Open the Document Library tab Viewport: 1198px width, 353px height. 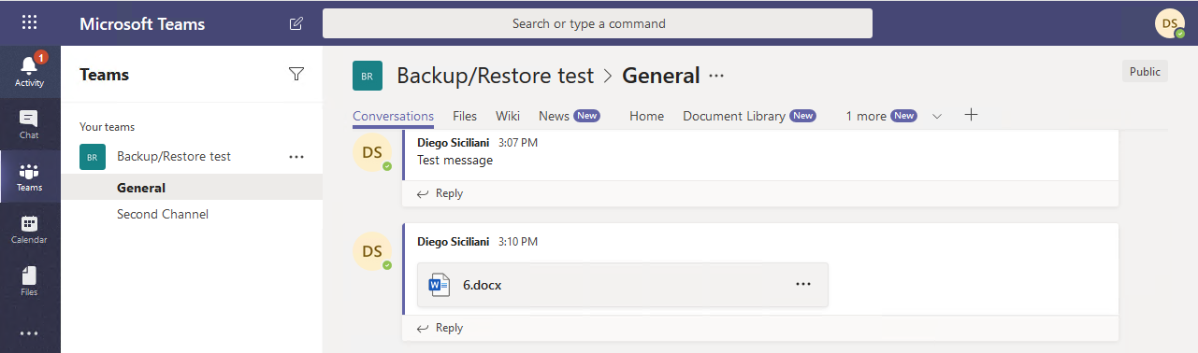pyautogui.click(x=749, y=116)
